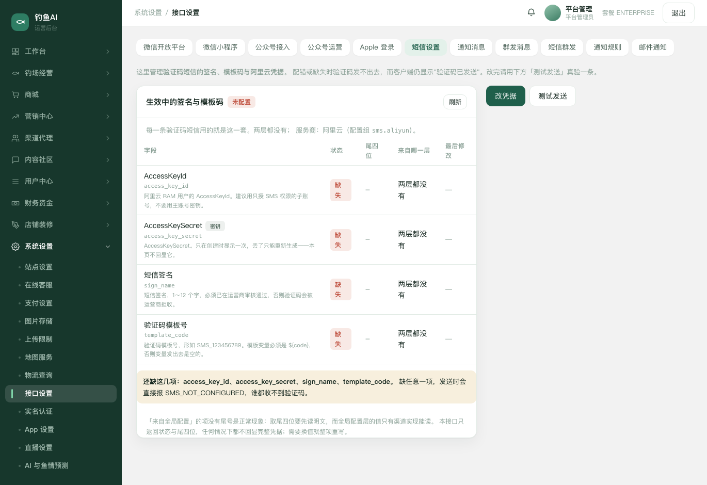The height and width of the screenshot is (485, 707).
Task: Collapse the 系统设置 menu chevron
Action: pyautogui.click(x=108, y=247)
